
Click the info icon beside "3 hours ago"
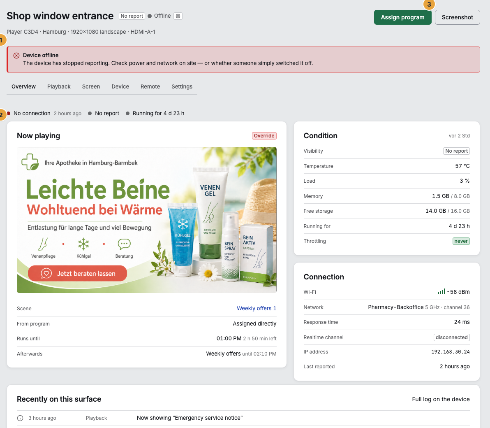(20, 418)
